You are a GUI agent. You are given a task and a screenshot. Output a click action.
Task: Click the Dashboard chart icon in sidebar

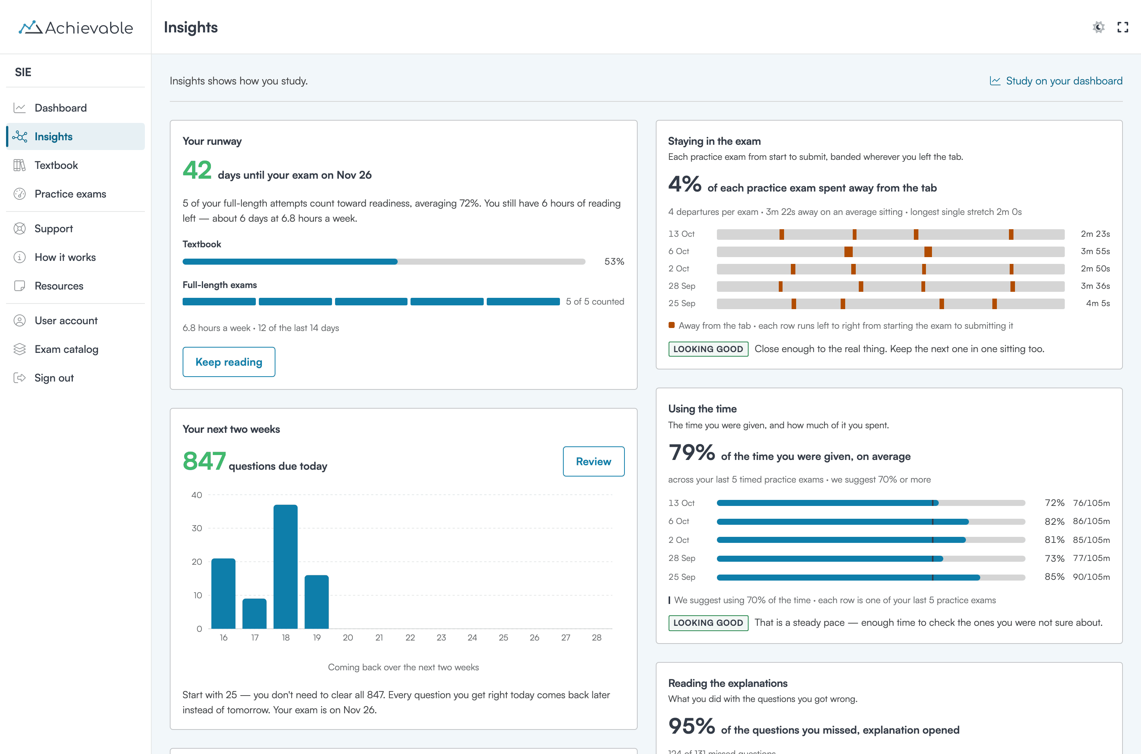tap(20, 108)
